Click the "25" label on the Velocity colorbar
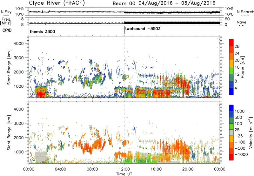This screenshot has width=254, height=176. pyautogui.click(x=237, y=130)
